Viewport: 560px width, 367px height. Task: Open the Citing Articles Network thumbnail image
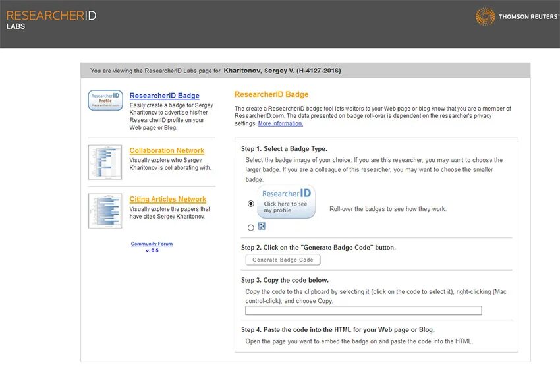click(x=105, y=211)
